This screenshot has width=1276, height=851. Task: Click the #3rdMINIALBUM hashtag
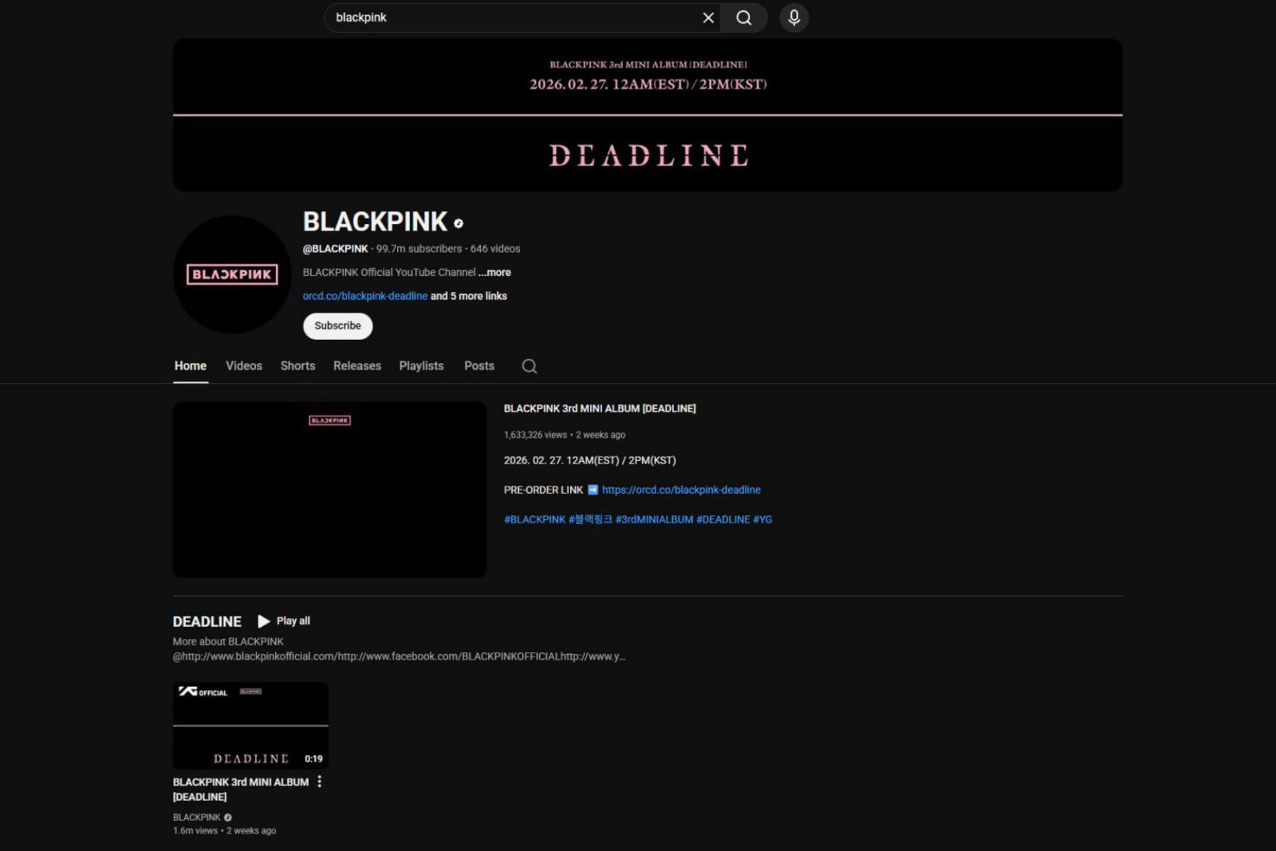pyautogui.click(x=654, y=519)
